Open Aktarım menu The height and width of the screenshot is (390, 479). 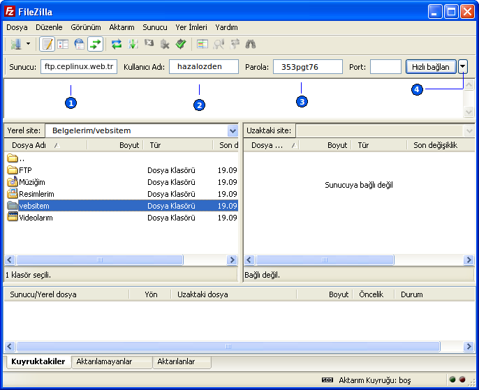click(x=122, y=27)
